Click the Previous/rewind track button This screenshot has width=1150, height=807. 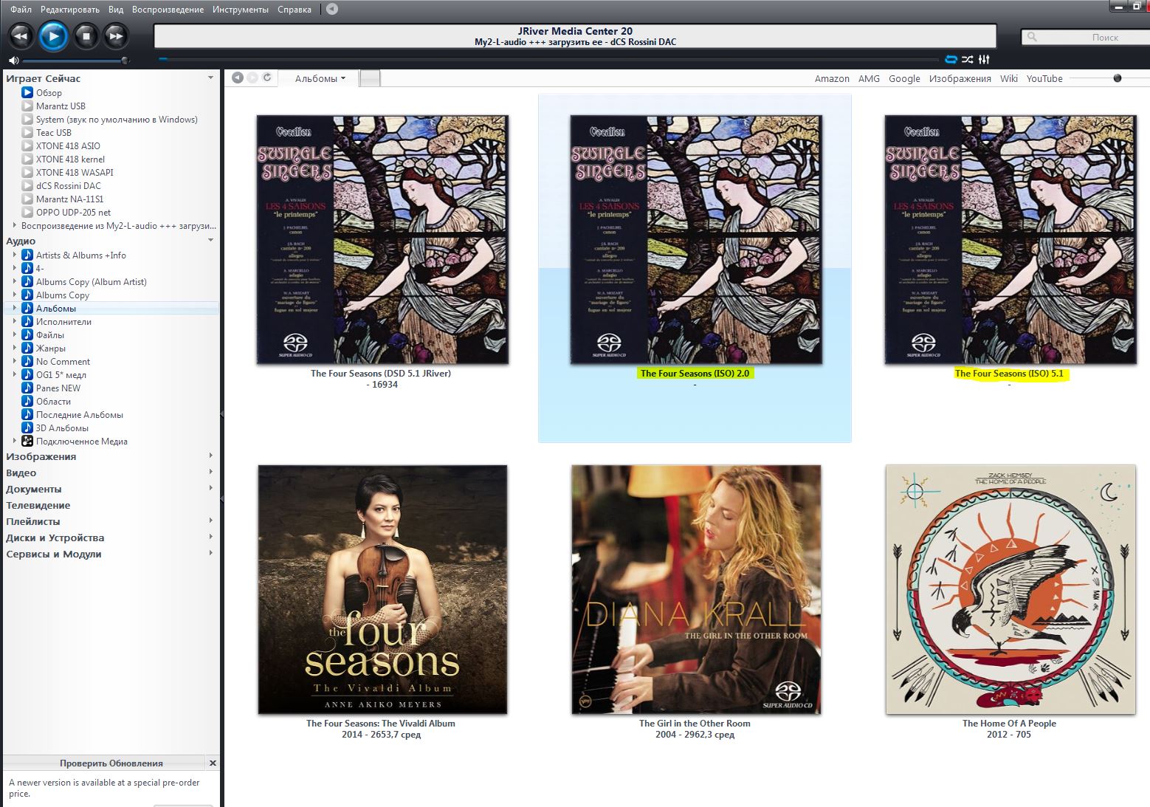pyautogui.click(x=20, y=35)
